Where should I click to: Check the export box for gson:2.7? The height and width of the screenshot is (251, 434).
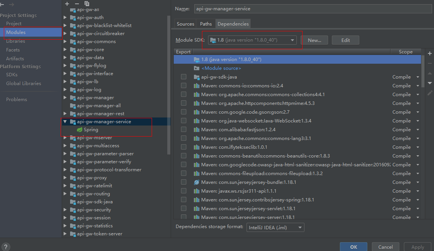pyautogui.click(x=183, y=112)
